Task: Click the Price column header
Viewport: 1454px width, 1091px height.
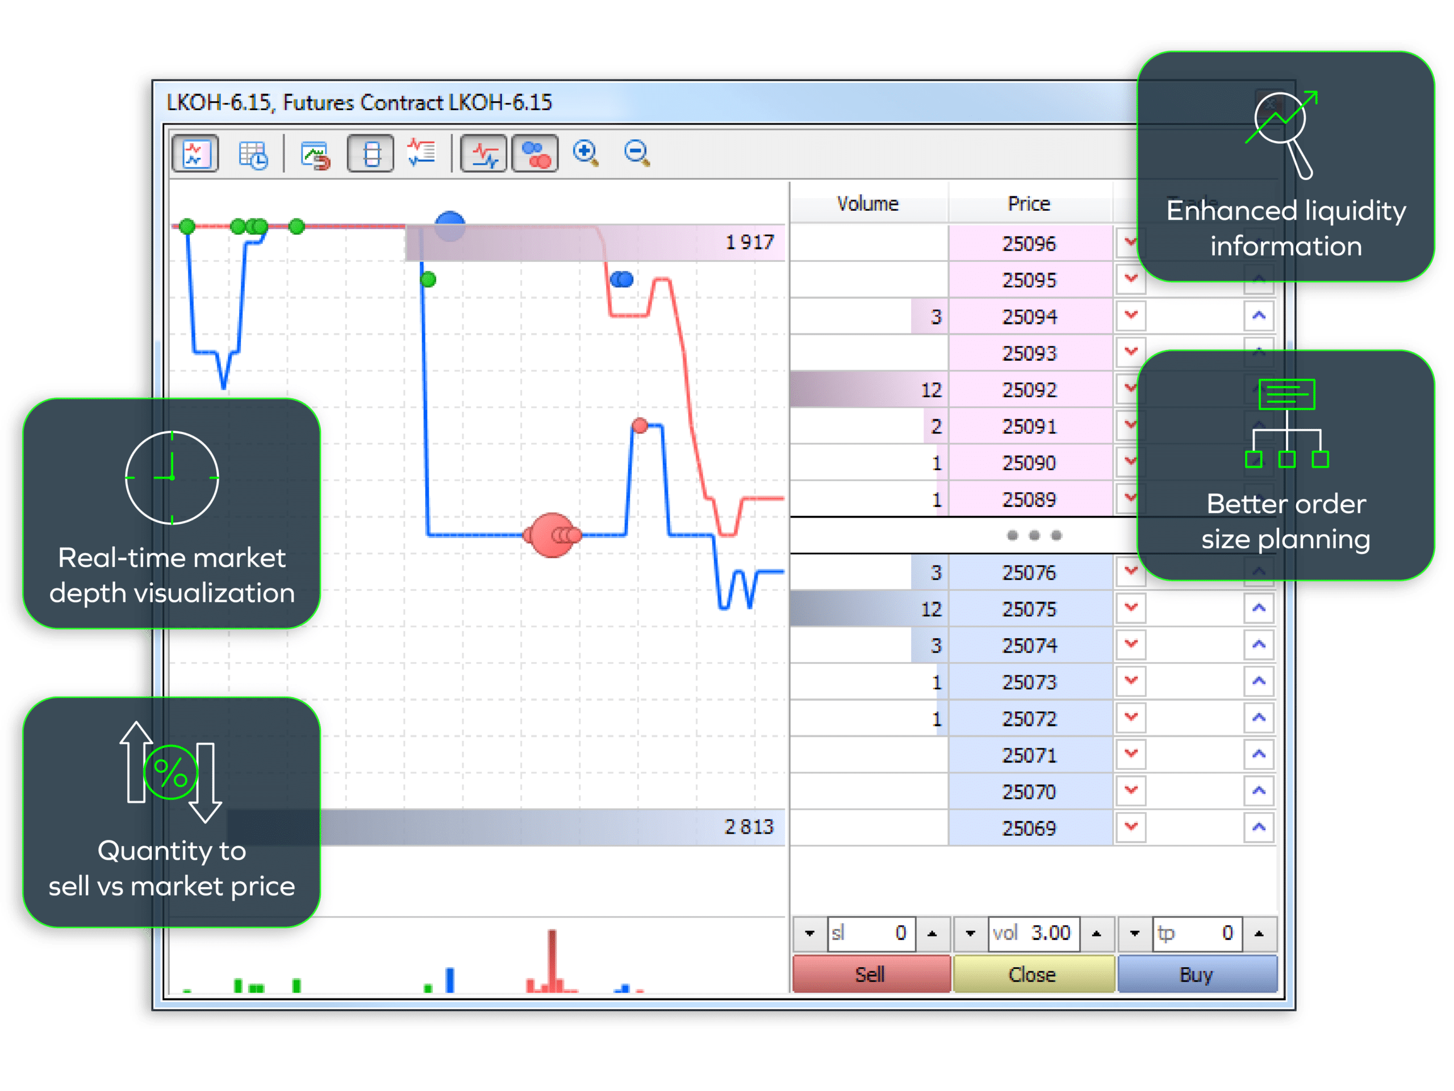Action: 1029,204
